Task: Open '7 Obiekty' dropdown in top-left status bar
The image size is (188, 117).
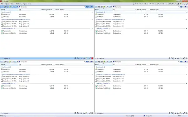Action: tap(6, 58)
